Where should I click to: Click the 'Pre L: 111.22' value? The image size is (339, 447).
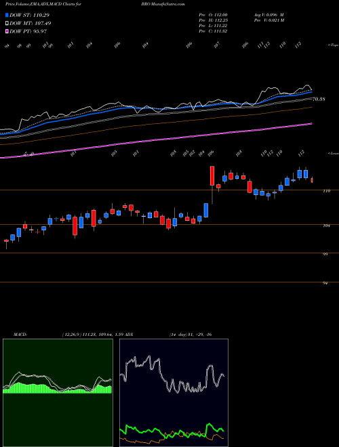(213, 26)
